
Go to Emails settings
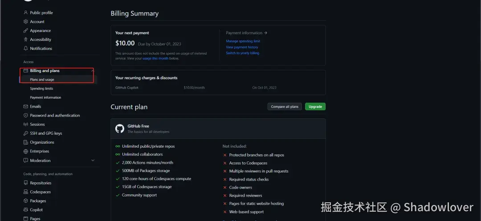pos(35,107)
